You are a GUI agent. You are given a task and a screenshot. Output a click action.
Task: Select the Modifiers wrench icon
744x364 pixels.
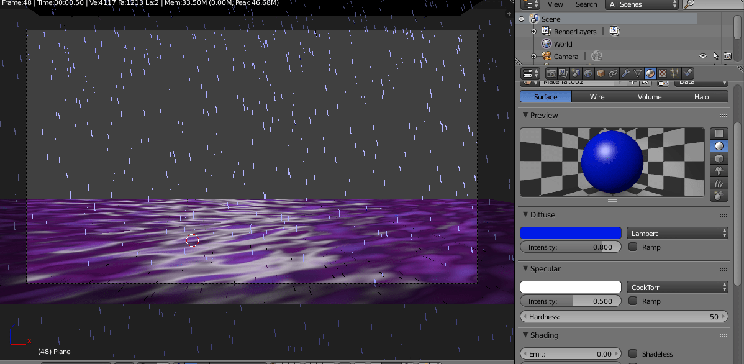(625, 73)
